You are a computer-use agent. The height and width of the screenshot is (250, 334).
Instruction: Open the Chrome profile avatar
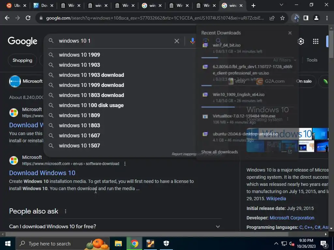pos(316,18)
